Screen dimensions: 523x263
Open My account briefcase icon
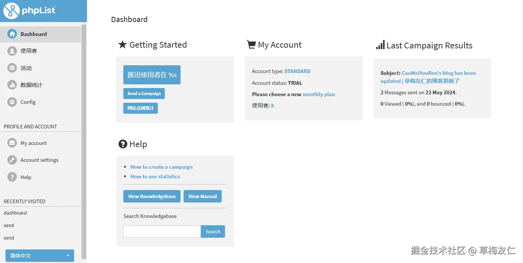(x=12, y=143)
